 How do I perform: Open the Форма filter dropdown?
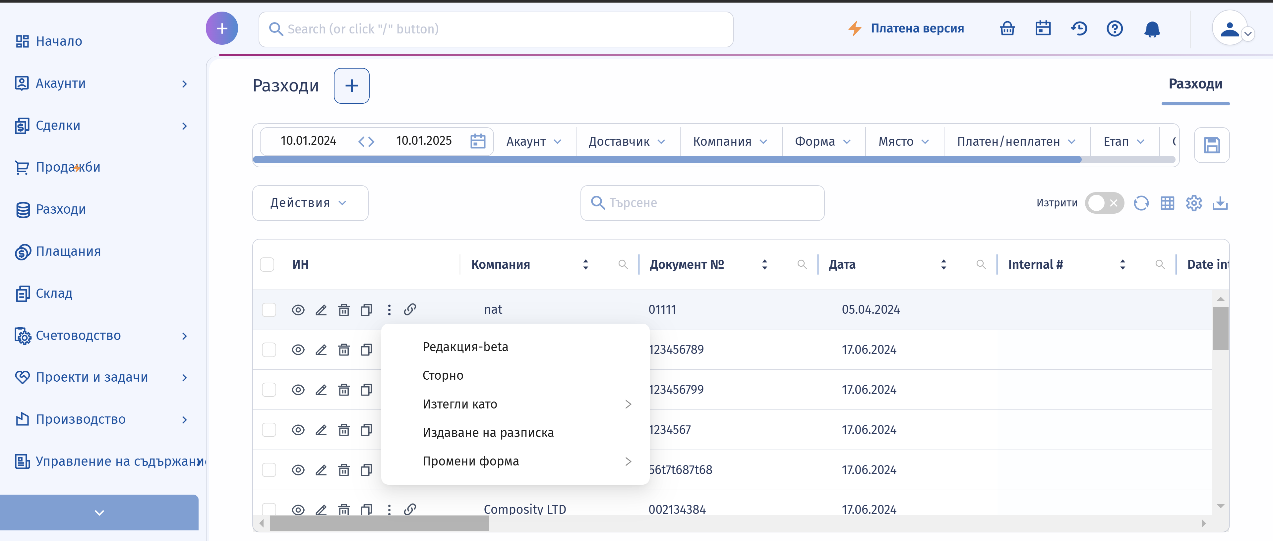[823, 142]
